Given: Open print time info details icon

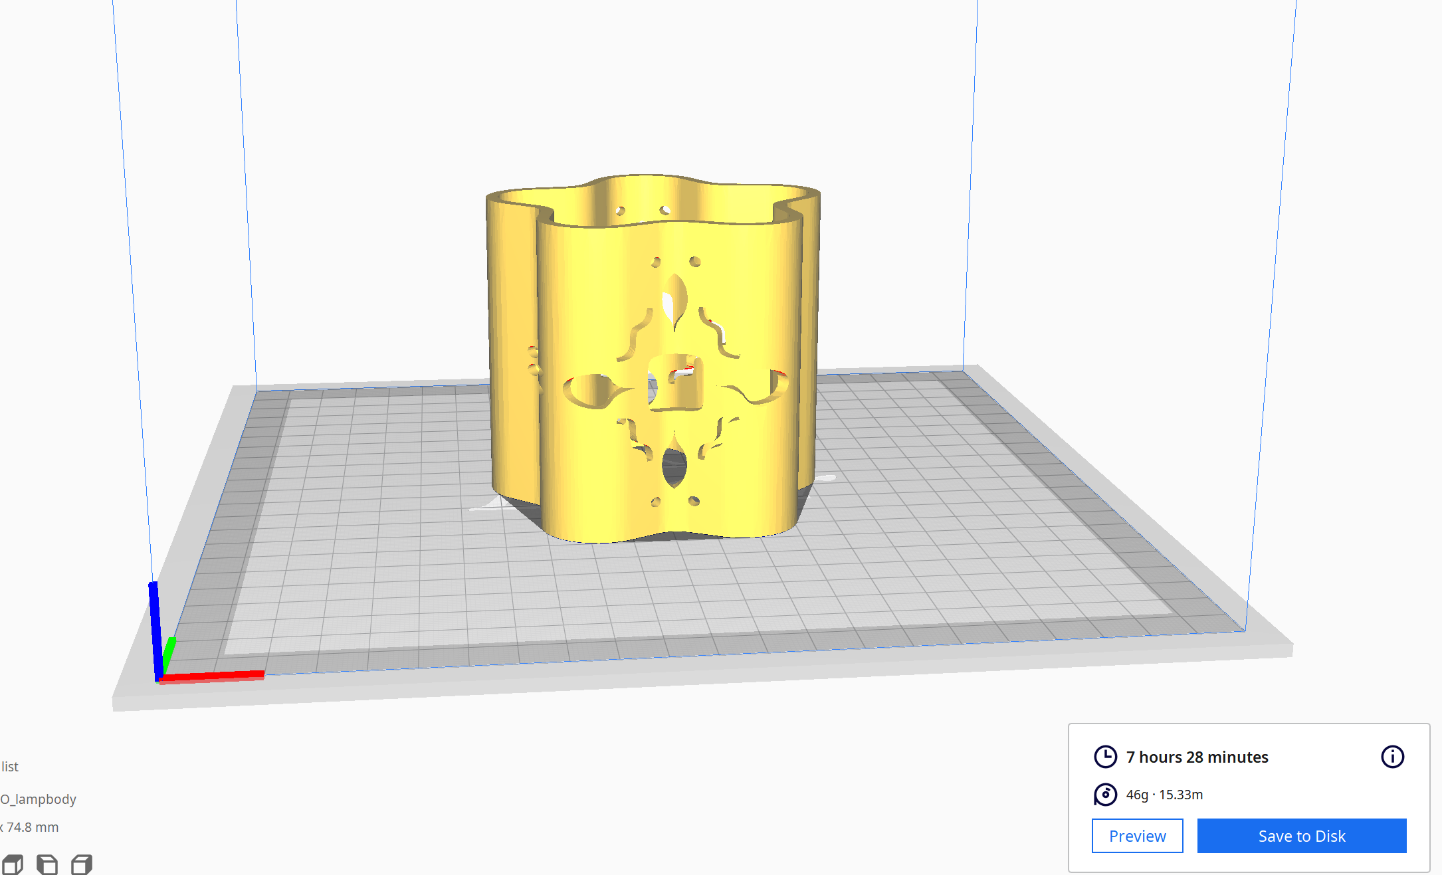Looking at the screenshot, I should pyautogui.click(x=1392, y=757).
